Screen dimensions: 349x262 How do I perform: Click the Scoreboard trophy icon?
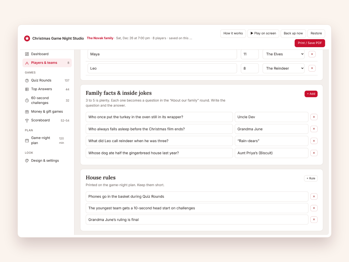click(27, 121)
